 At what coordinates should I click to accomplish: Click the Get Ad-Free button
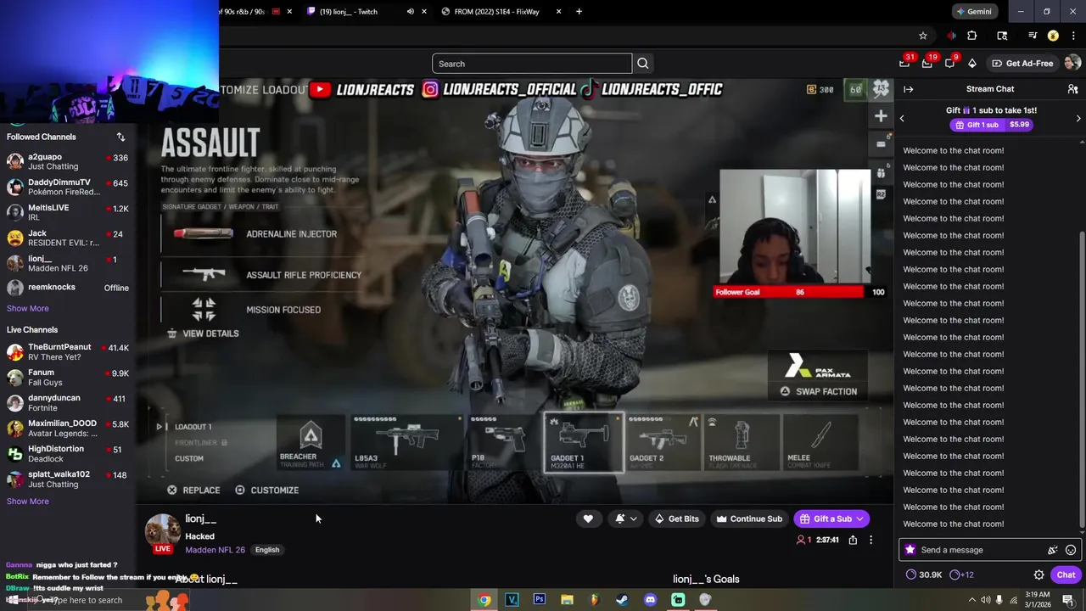pyautogui.click(x=1022, y=63)
